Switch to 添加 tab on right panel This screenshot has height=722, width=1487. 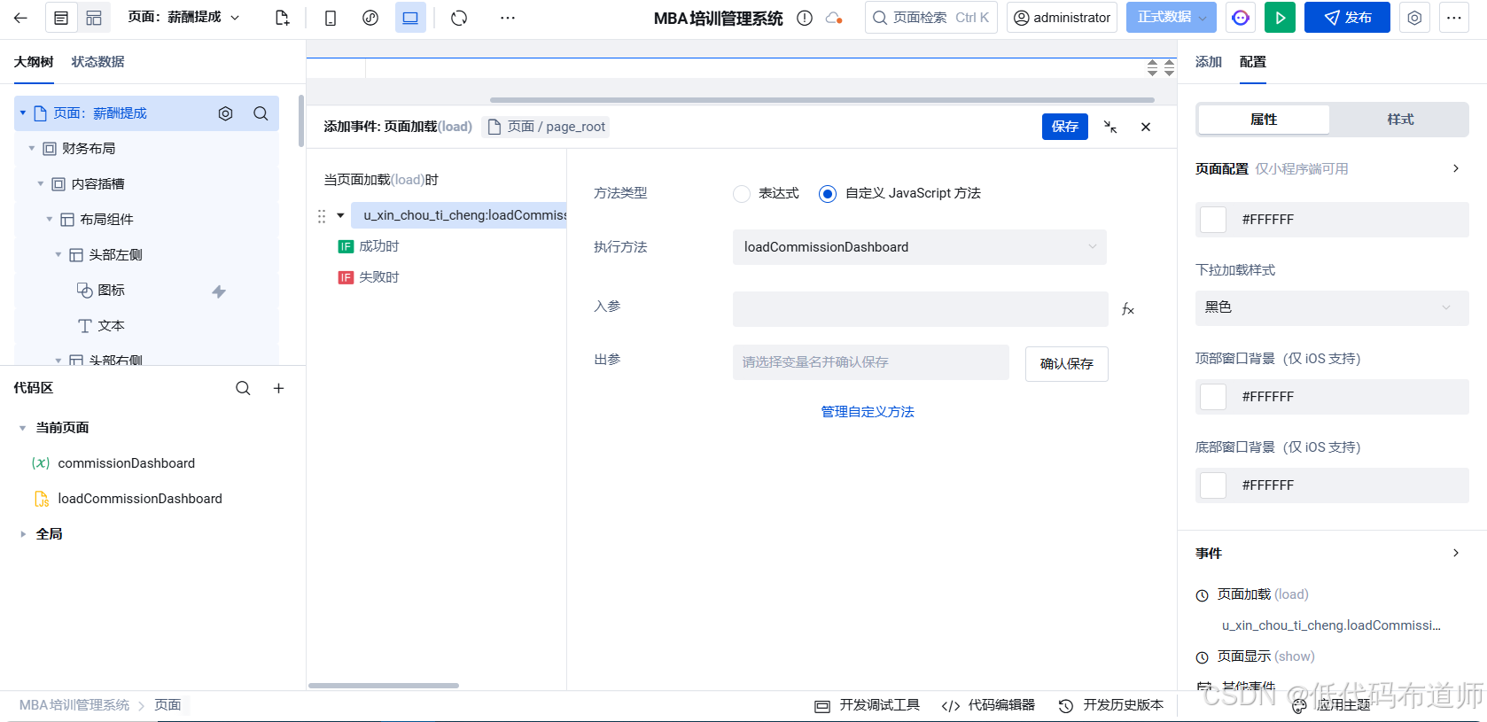pyautogui.click(x=1209, y=62)
